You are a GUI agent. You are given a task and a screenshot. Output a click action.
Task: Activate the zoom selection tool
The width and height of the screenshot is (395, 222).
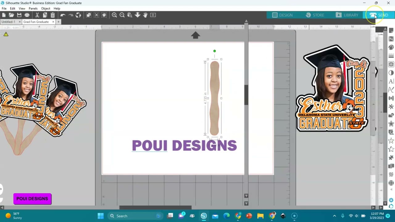click(x=130, y=15)
